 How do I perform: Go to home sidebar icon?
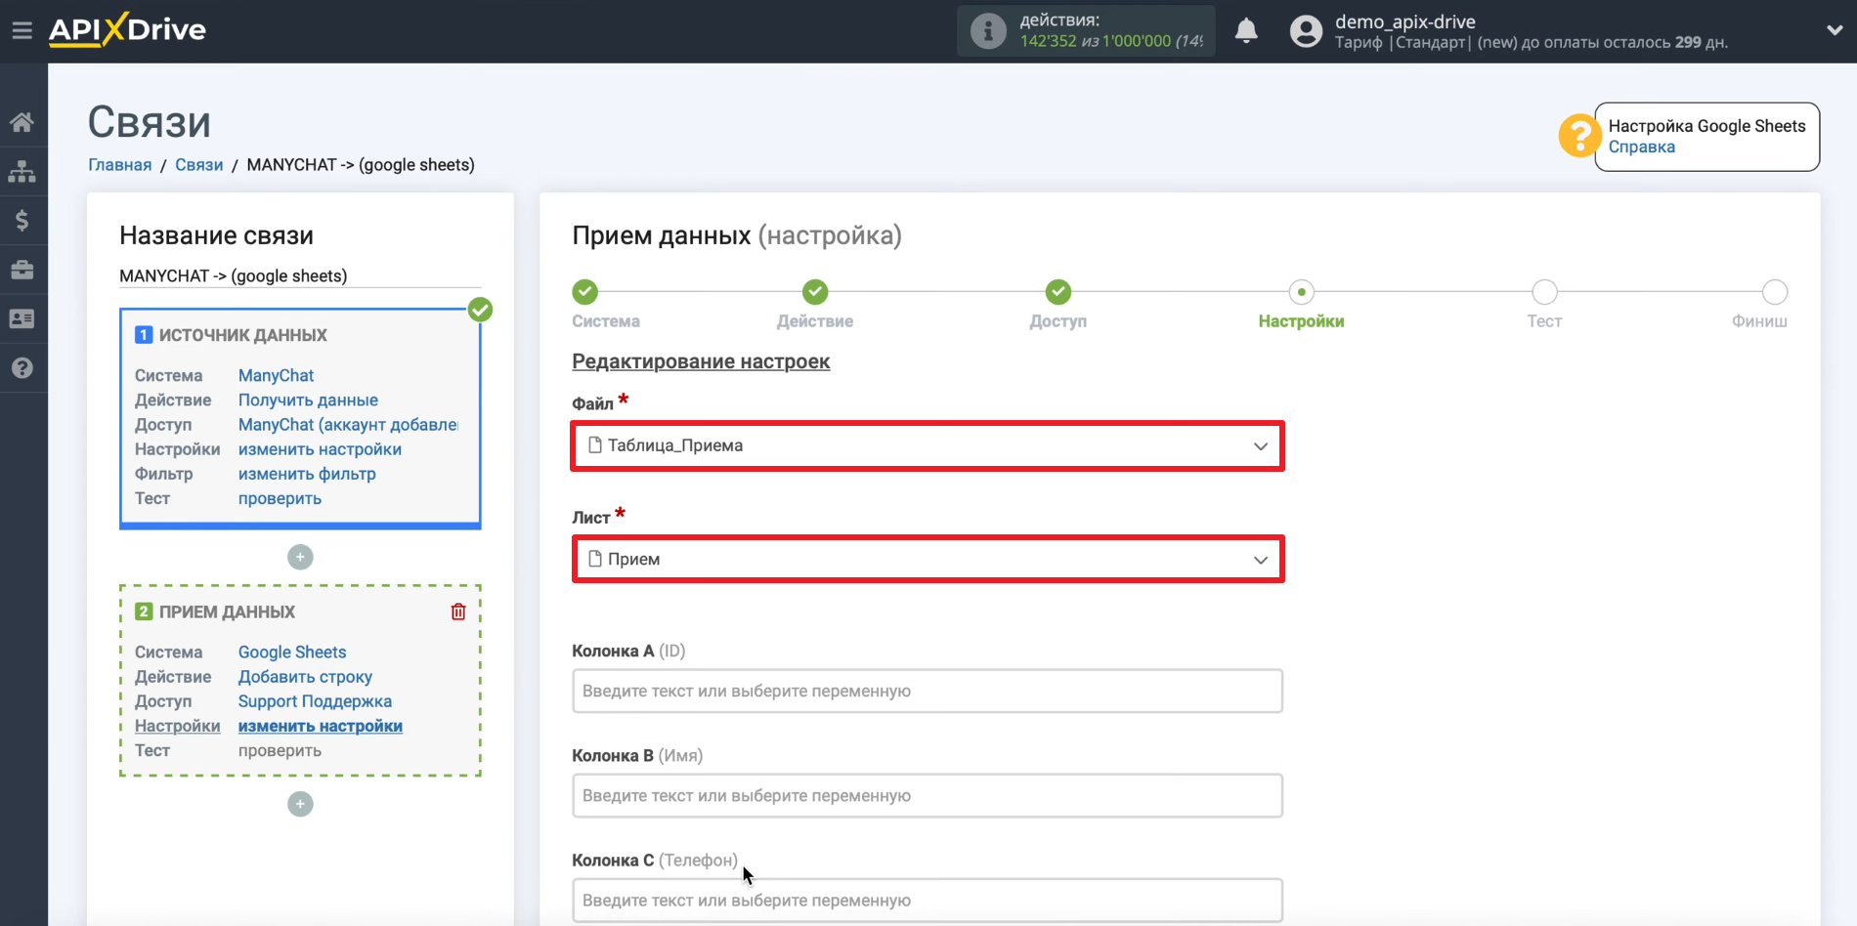point(22,122)
